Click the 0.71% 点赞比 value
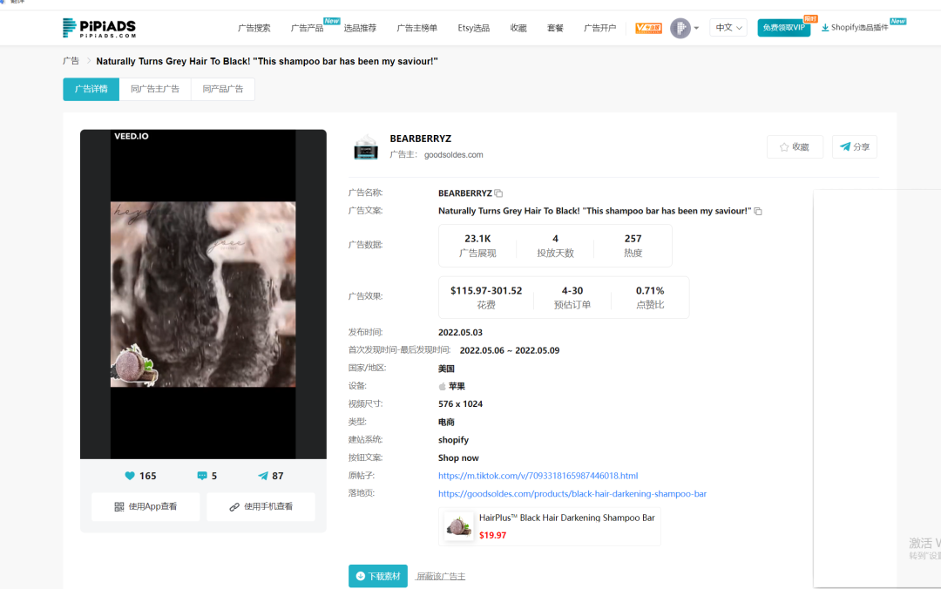The width and height of the screenshot is (941, 589). click(x=650, y=291)
